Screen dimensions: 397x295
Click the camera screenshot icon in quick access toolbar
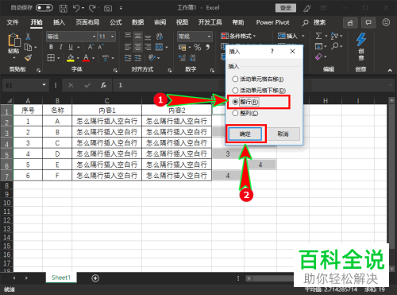pos(108,9)
